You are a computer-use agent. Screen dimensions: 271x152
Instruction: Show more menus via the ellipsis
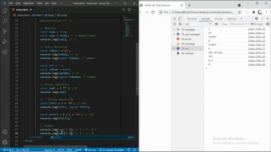[61, 3]
